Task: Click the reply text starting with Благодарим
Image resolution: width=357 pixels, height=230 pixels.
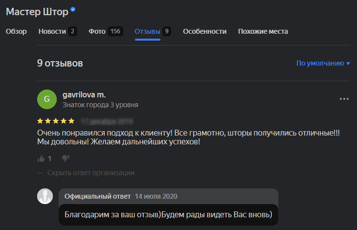Action: pyautogui.click(x=168, y=214)
